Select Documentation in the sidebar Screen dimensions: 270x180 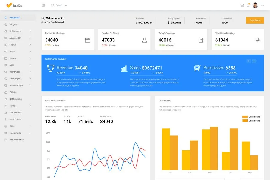tap(16, 140)
